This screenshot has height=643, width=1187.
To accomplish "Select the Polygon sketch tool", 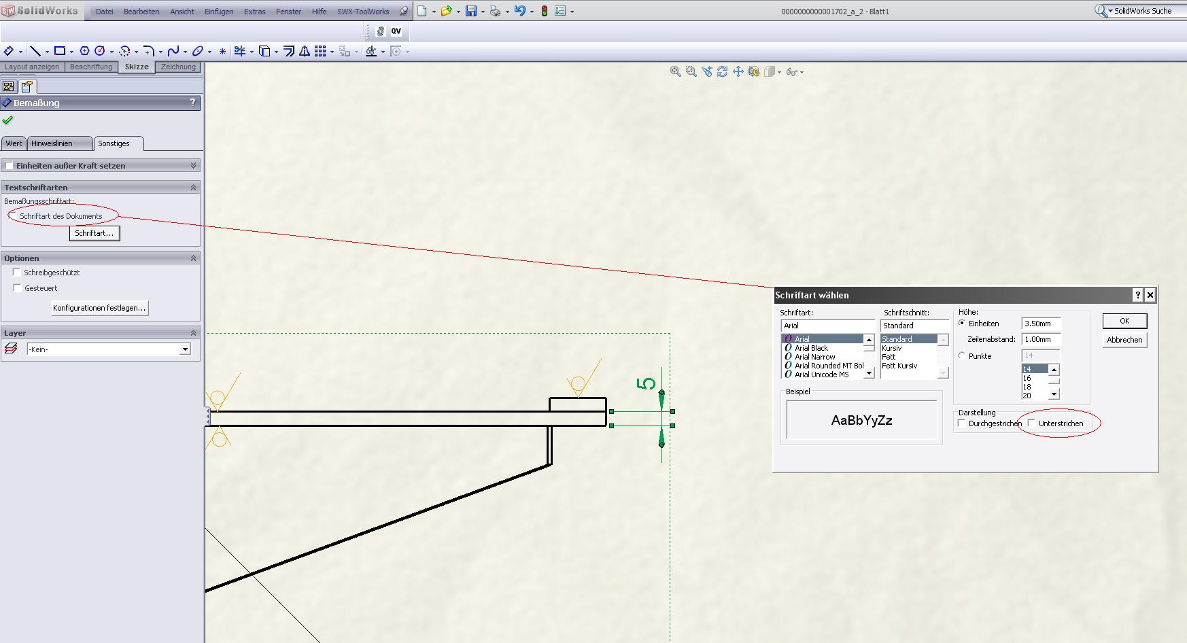I will coord(84,51).
